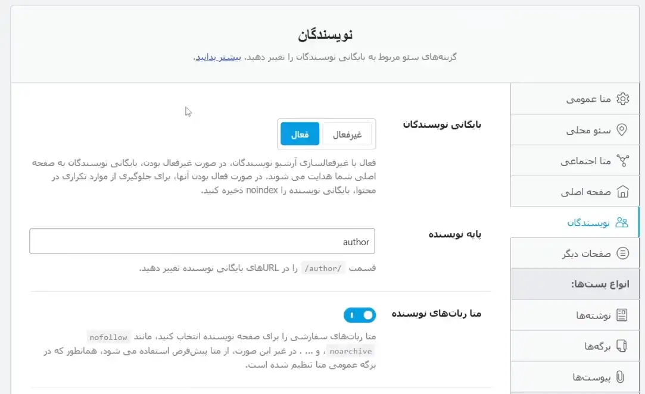Open the سئو محلی tab

coord(575,130)
